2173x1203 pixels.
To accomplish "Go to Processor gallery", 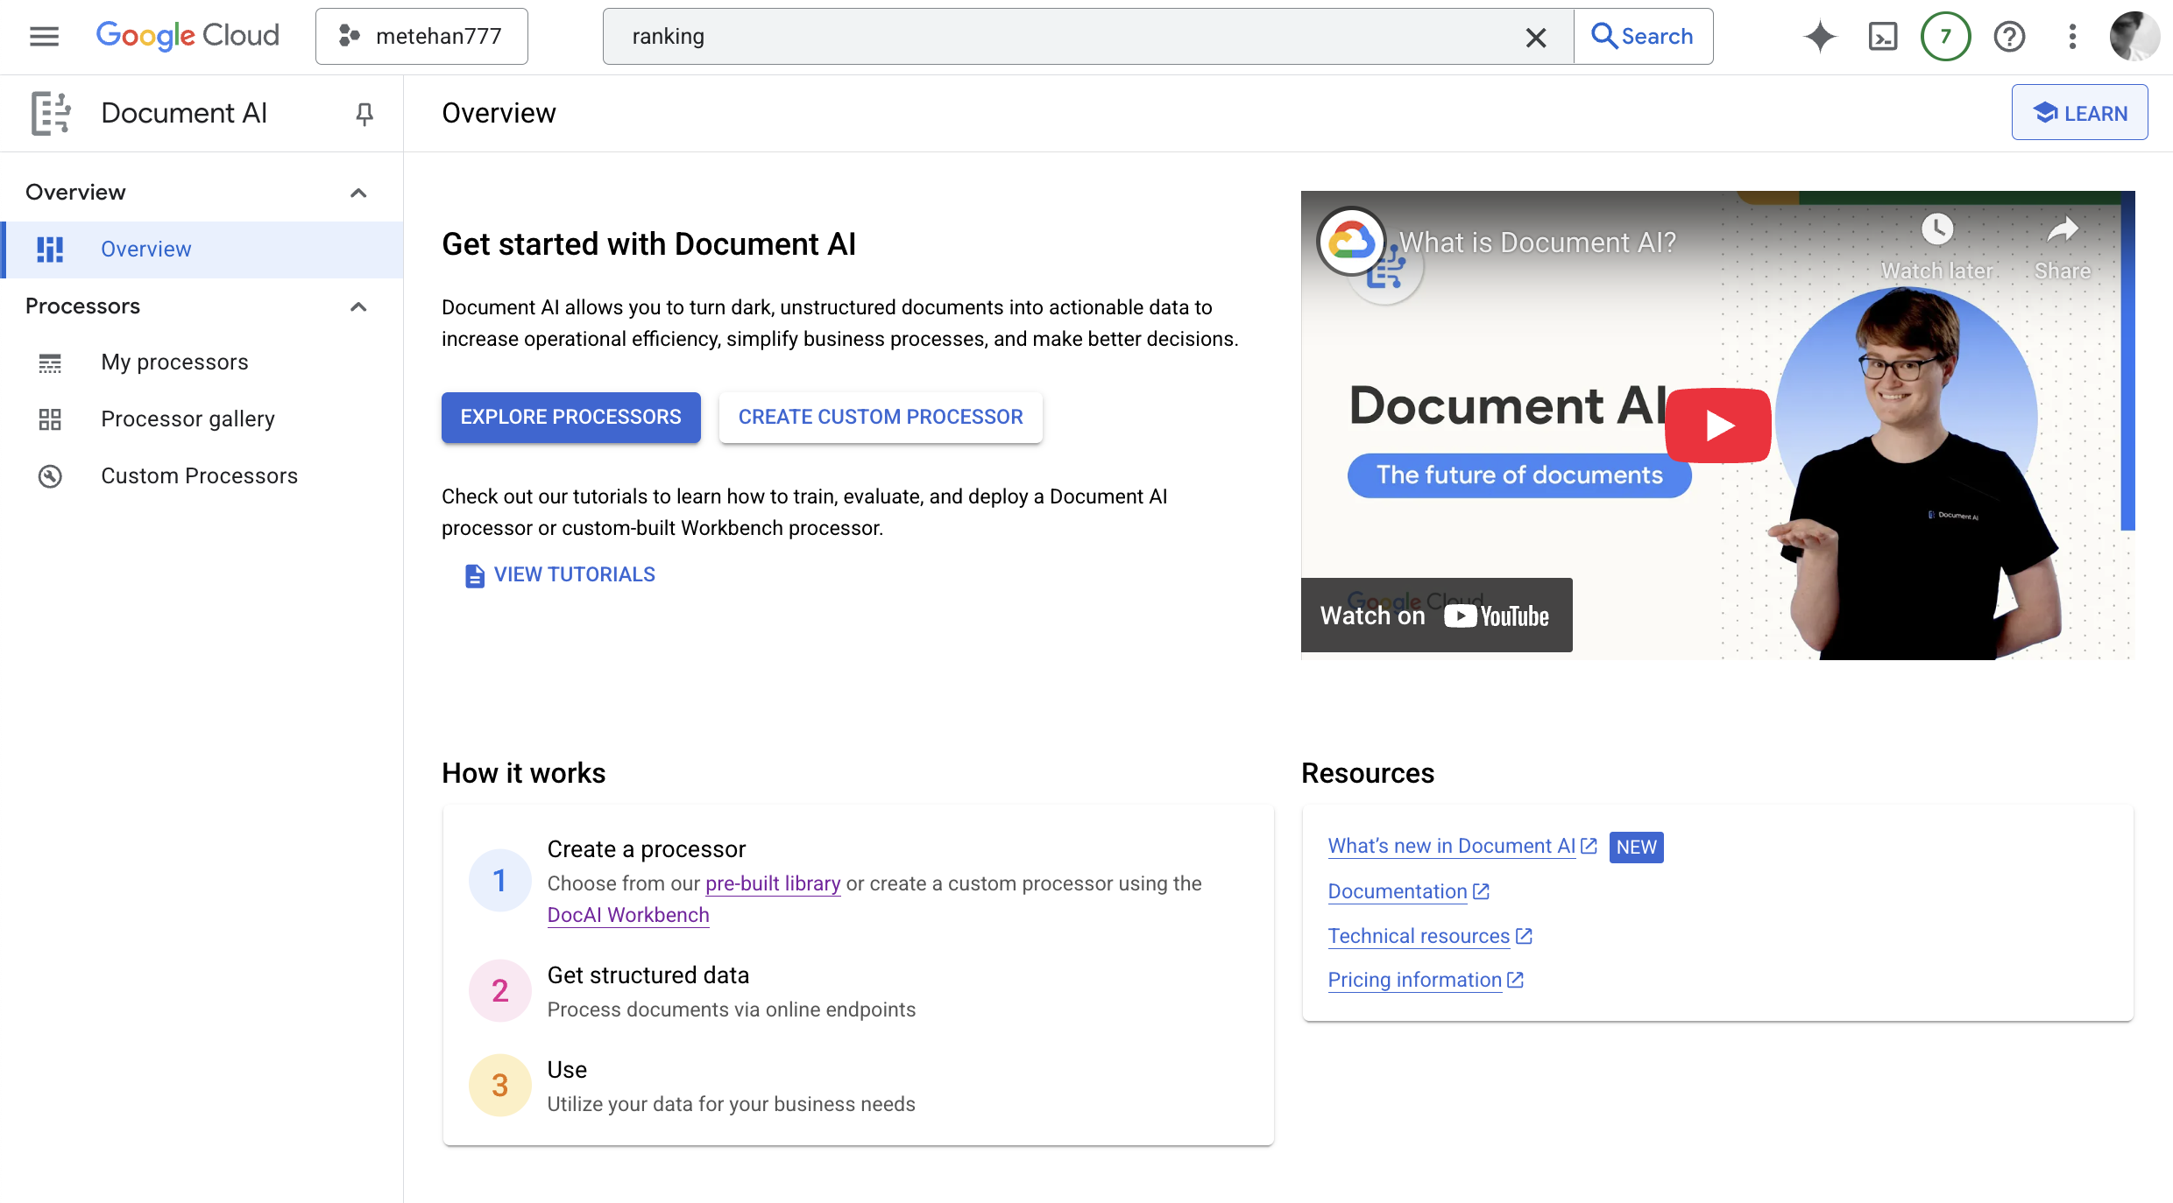I will [188, 419].
